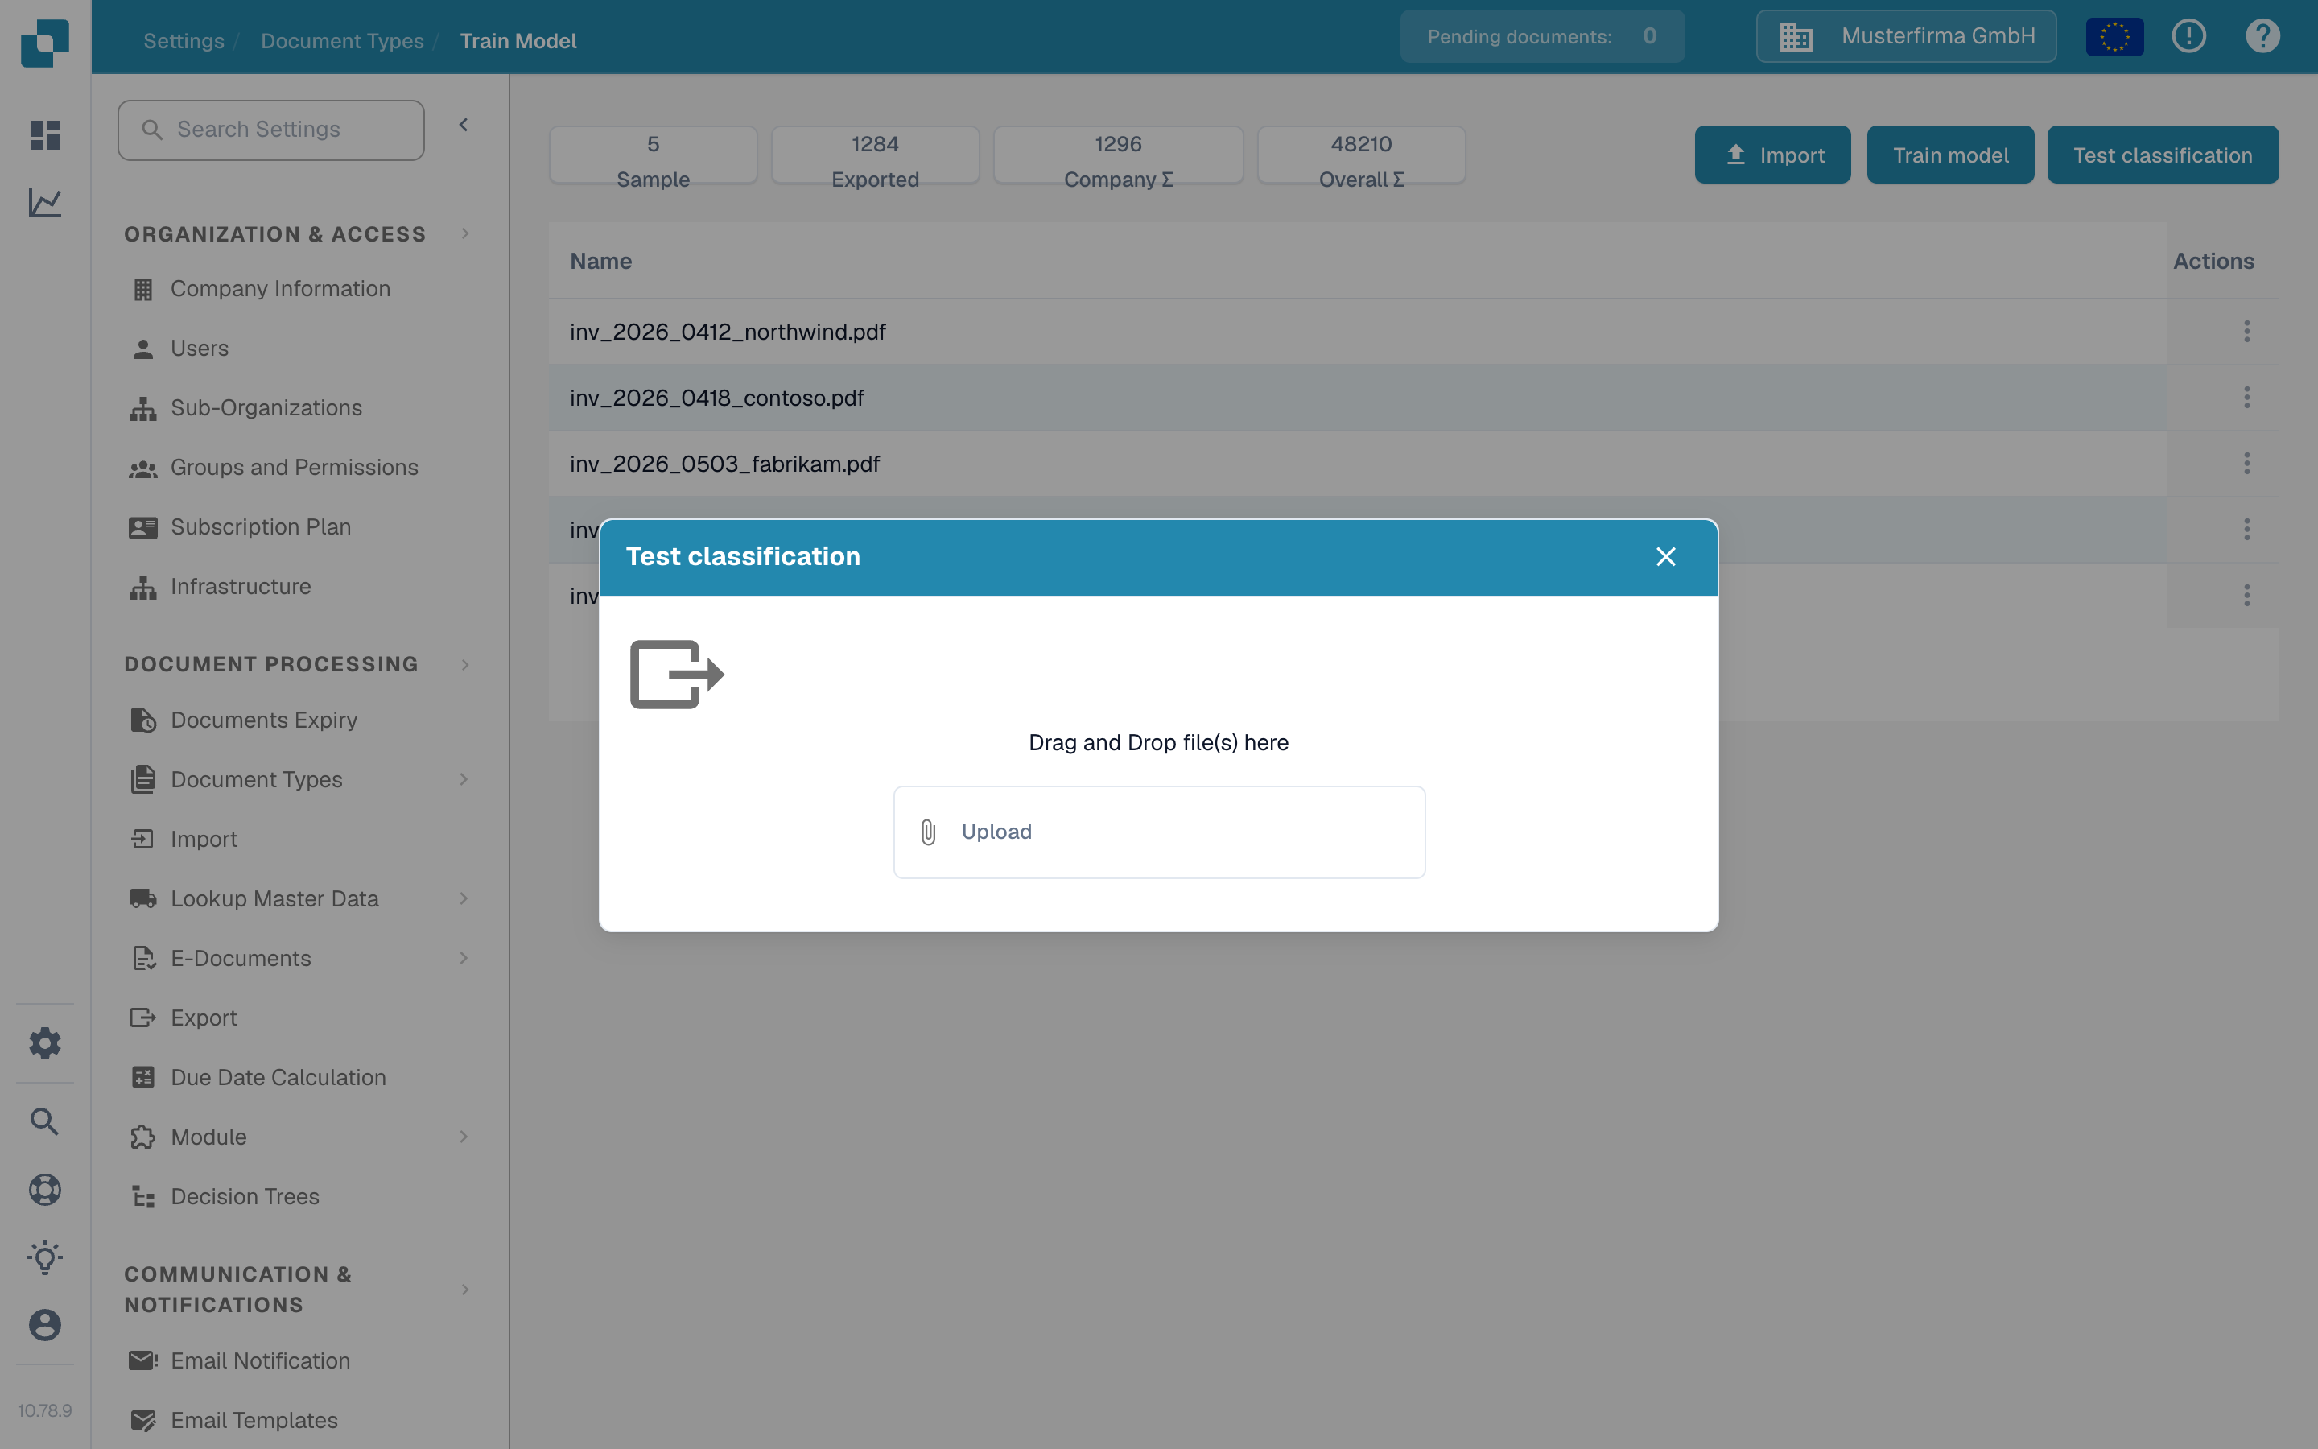Click the drag-and-drop file export icon
Image resolution: width=2318 pixels, height=1449 pixels.
676,675
